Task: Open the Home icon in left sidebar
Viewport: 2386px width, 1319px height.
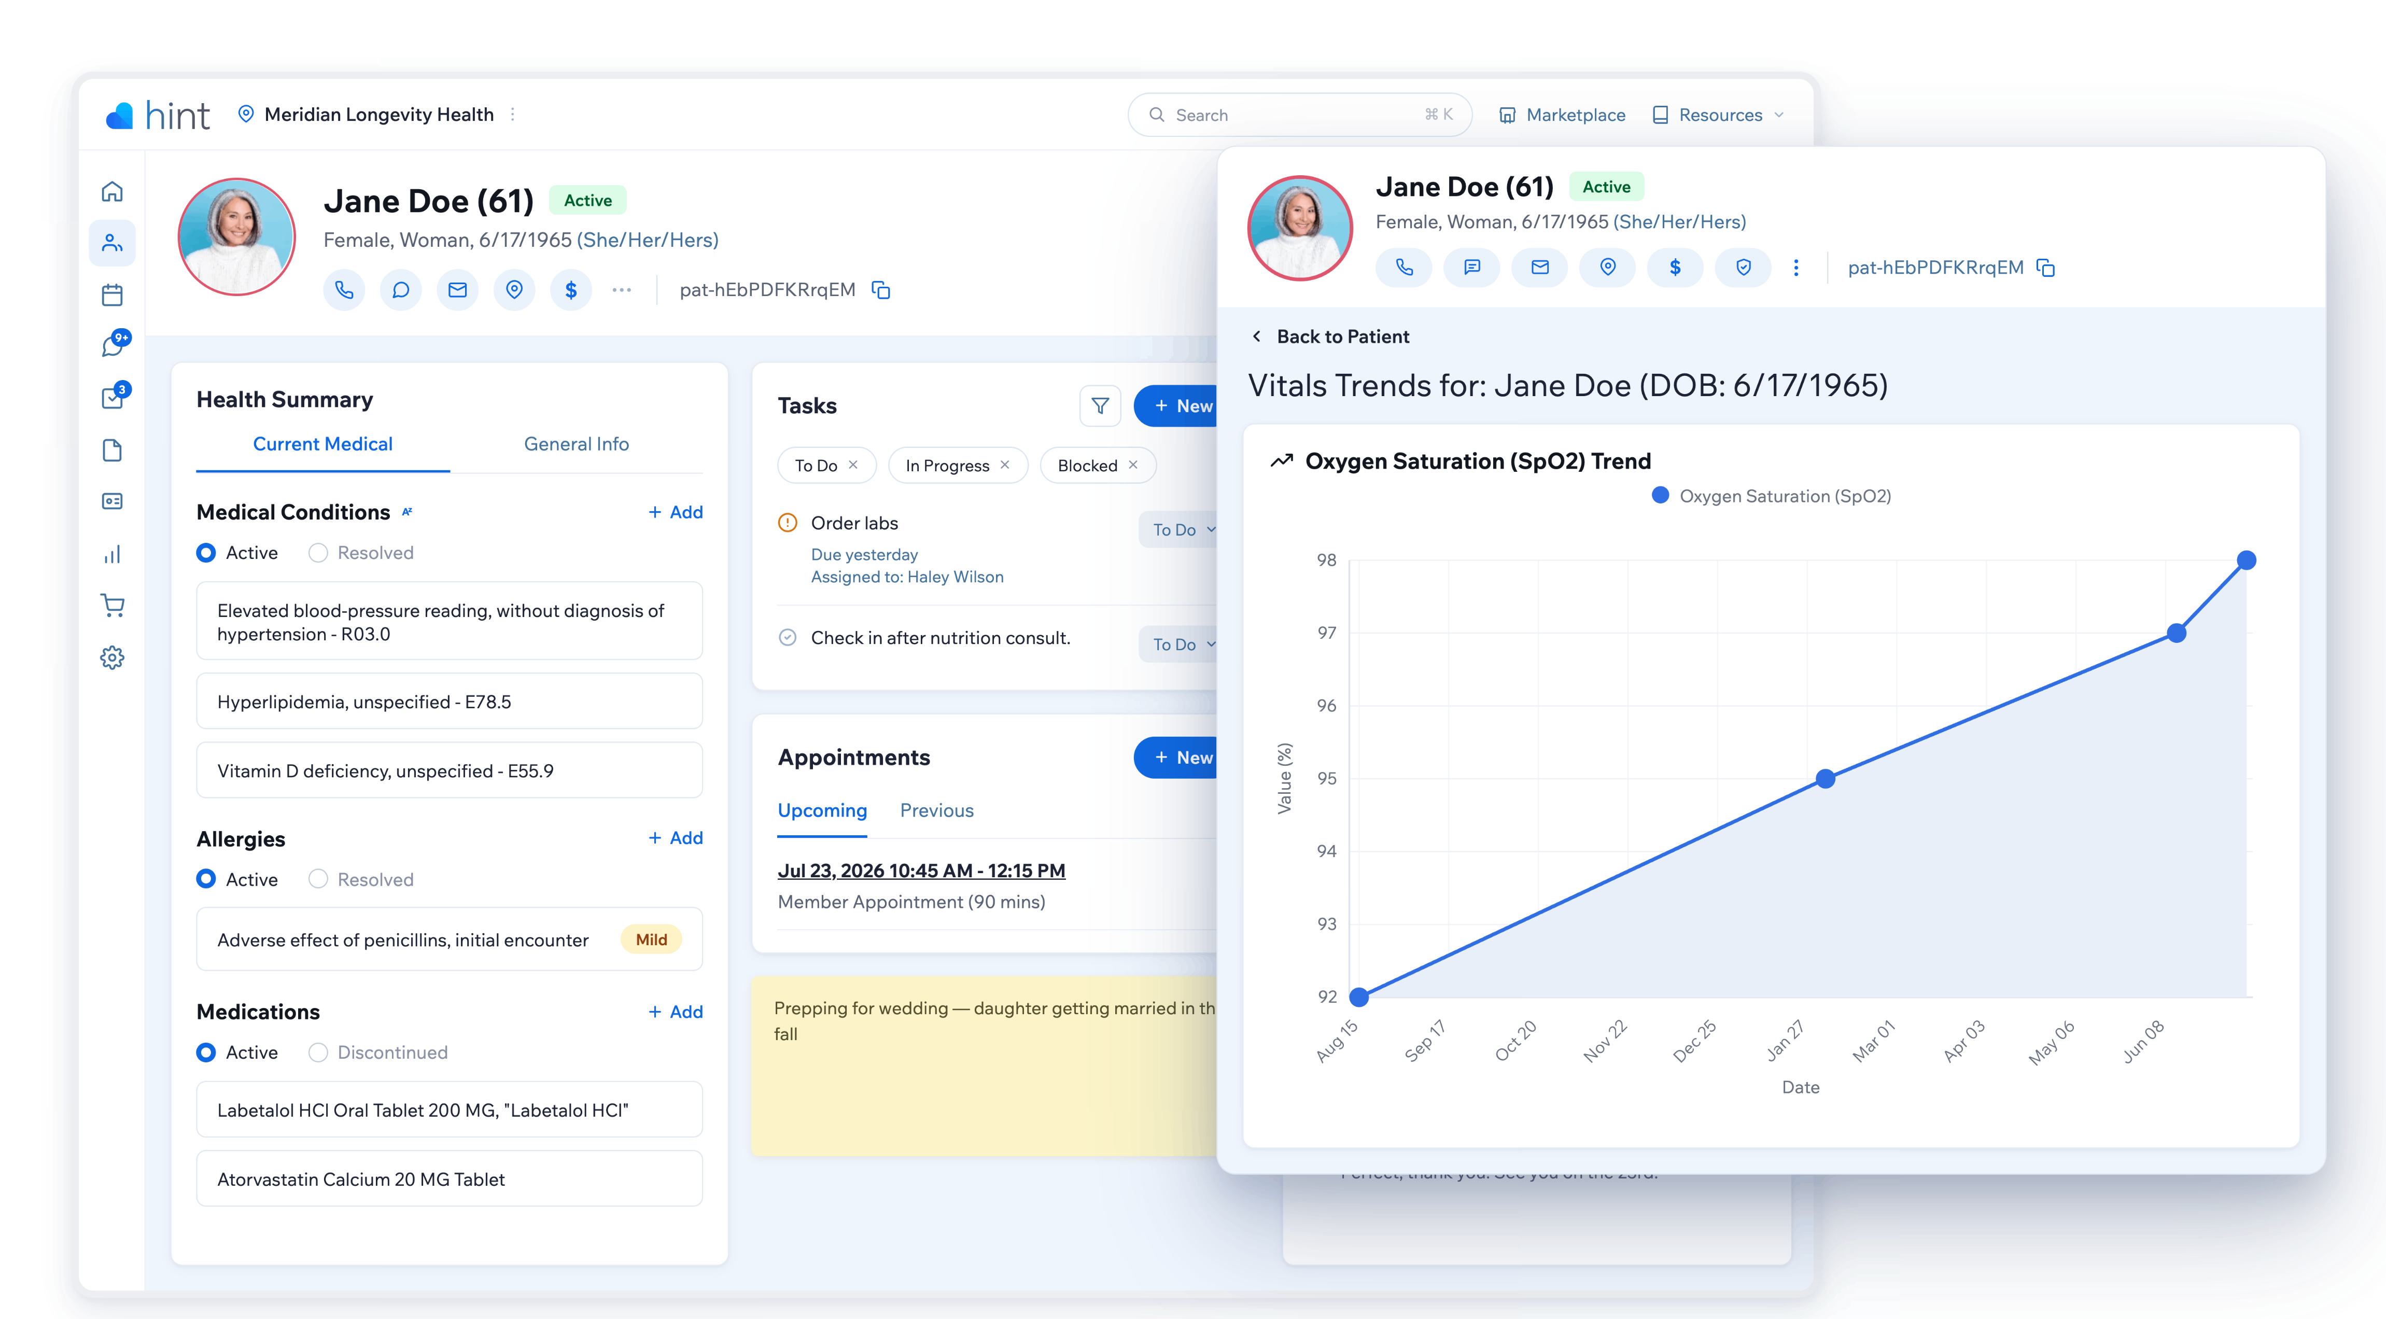Action: [x=112, y=191]
